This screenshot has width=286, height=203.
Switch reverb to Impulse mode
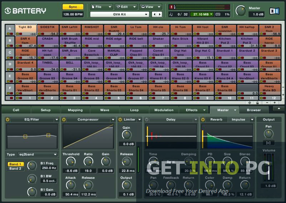238,119
